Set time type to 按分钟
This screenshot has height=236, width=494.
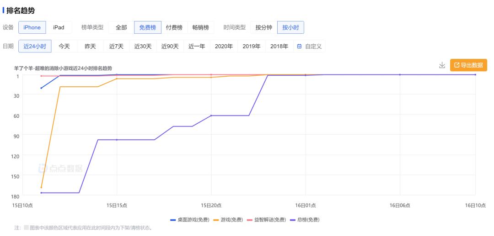(x=264, y=27)
